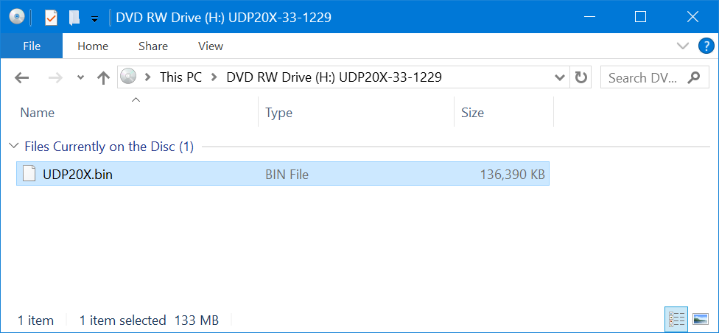The image size is (719, 333).
Task: Switch to the View ribbon tab
Action: (x=211, y=46)
